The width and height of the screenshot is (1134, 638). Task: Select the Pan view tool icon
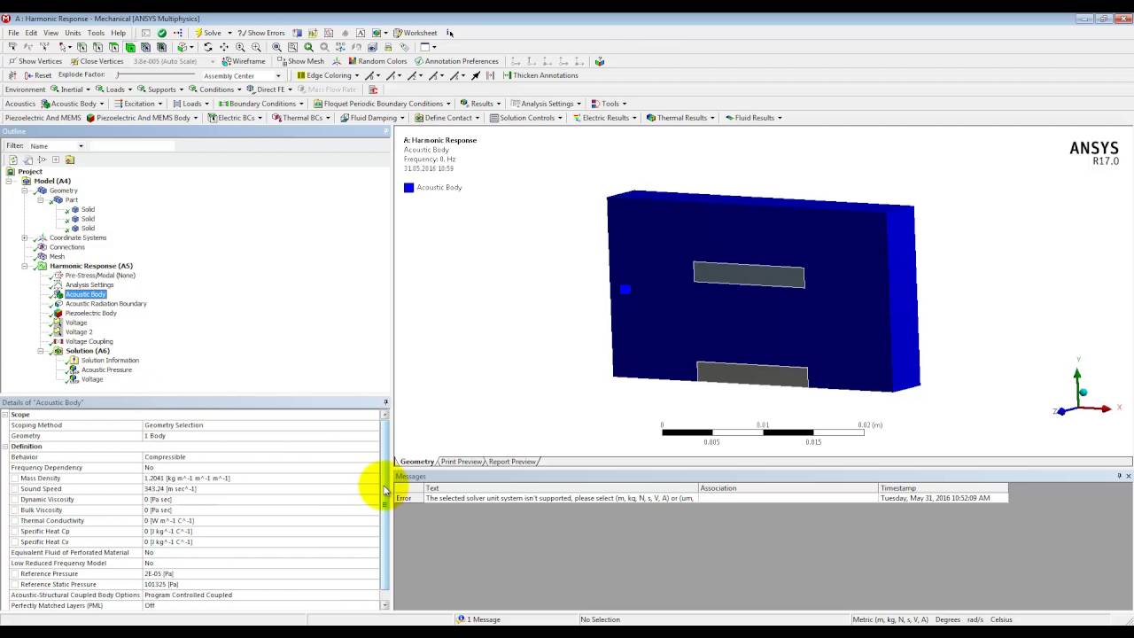[224, 47]
